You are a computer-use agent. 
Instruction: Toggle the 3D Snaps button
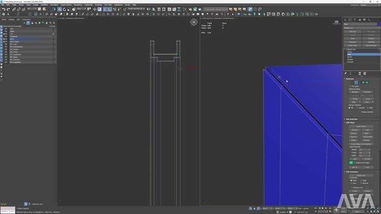pyautogui.click(x=105, y=10)
